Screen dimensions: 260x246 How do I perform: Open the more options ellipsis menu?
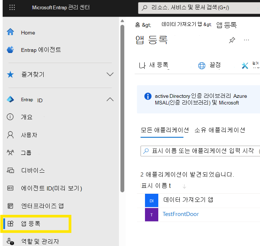coord(246,40)
